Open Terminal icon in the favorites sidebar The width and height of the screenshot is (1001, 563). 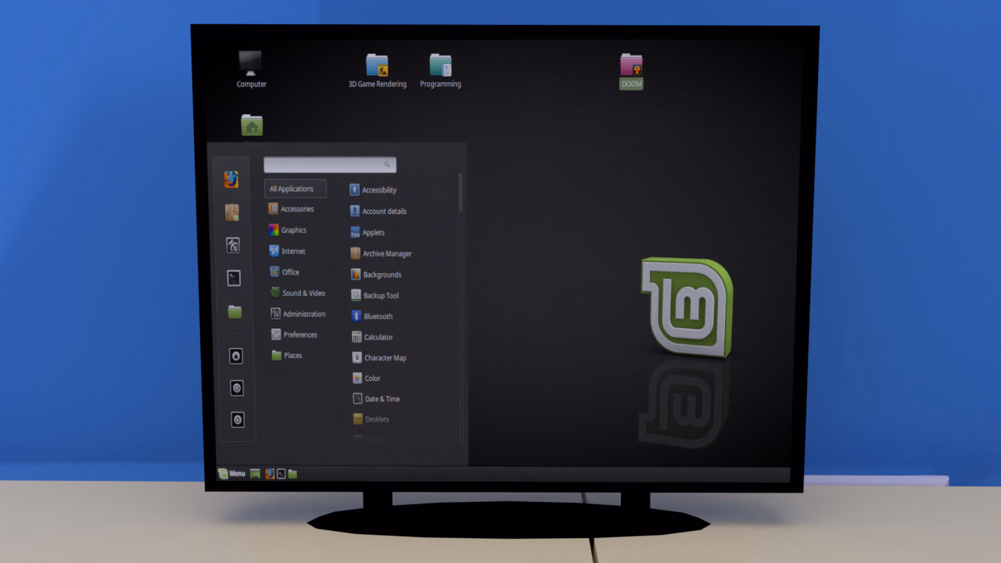coord(234,278)
